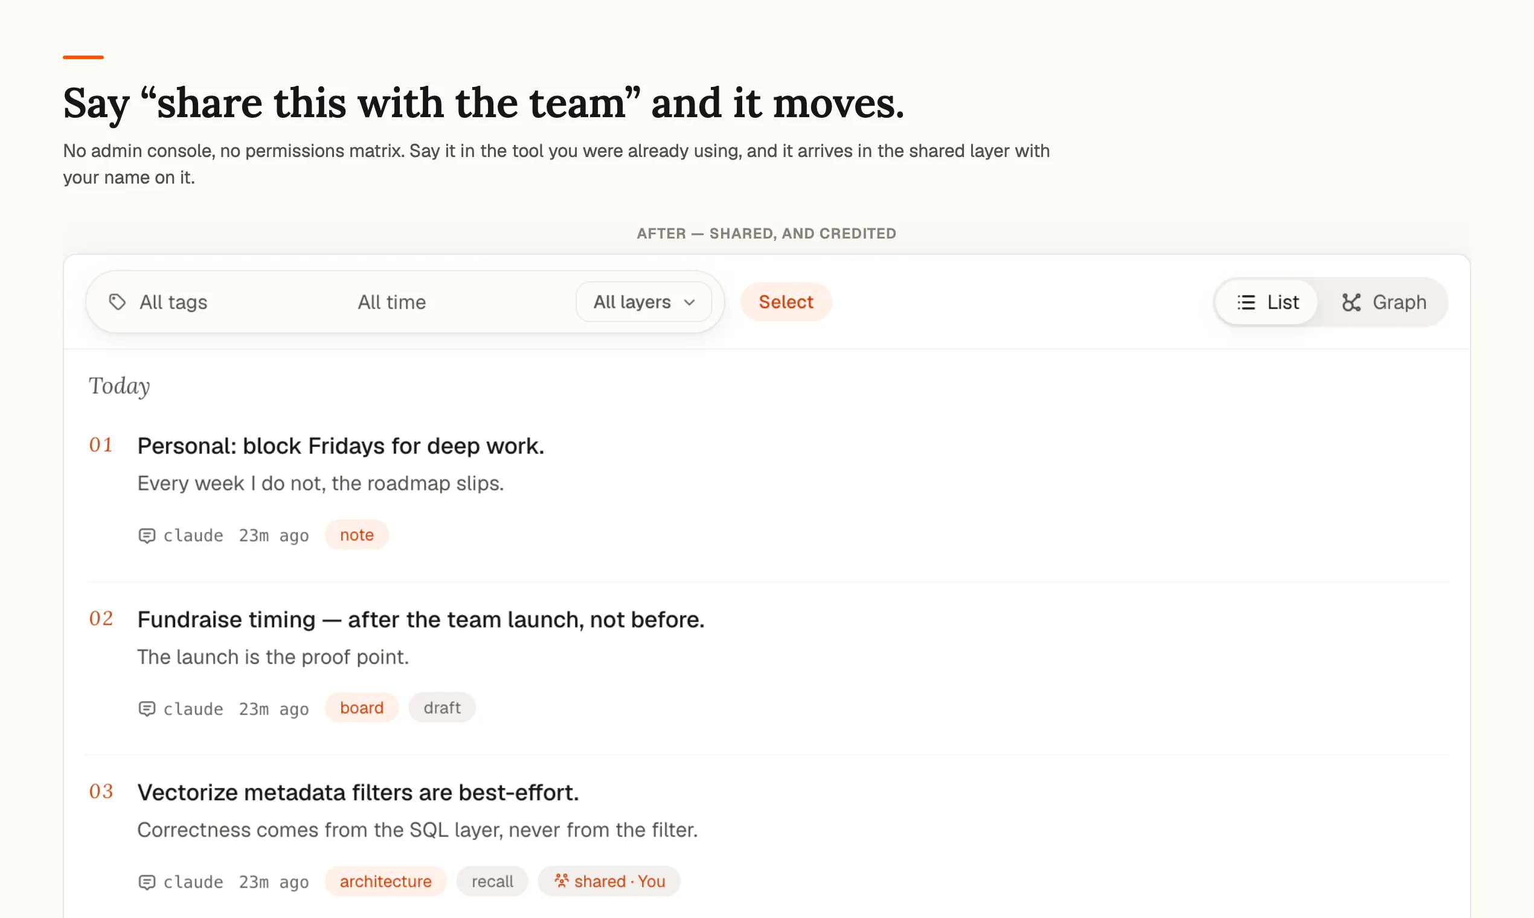Click the number 02 entry marker
Image resolution: width=1534 pixels, height=918 pixels.
click(101, 618)
